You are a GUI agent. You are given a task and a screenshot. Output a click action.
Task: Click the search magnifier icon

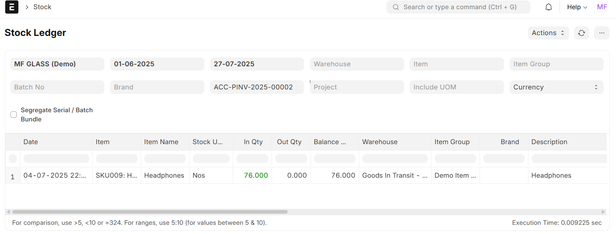(x=396, y=7)
